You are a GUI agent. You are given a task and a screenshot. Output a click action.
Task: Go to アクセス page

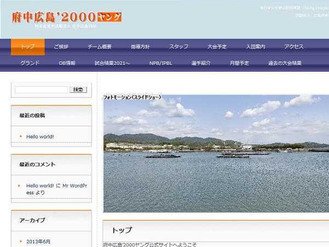point(294,47)
